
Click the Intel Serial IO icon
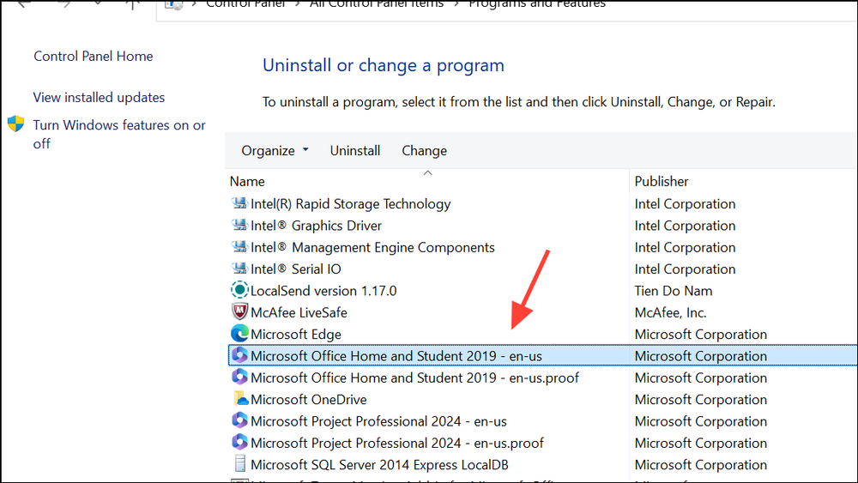tap(239, 269)
